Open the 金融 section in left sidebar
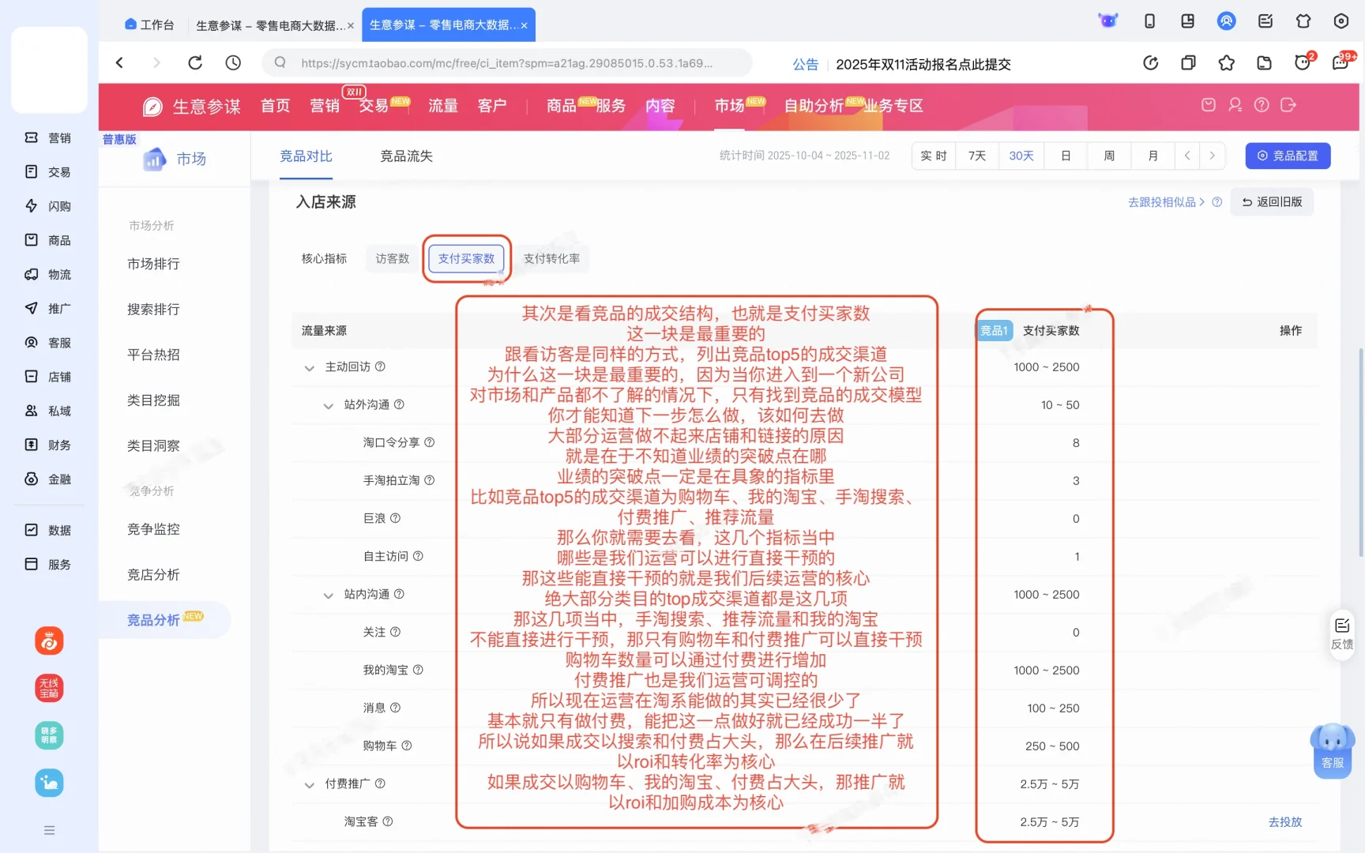 click(x=48, y=479)
